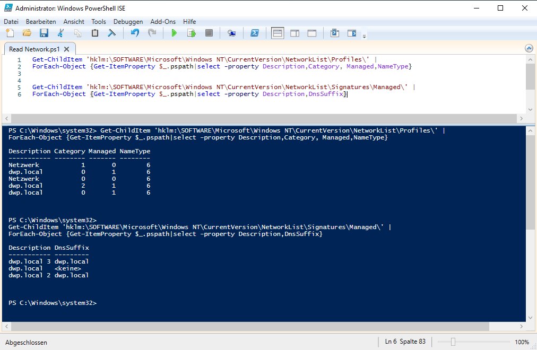
Task: Open a script with the folder icon
Action: coord(27,33)
